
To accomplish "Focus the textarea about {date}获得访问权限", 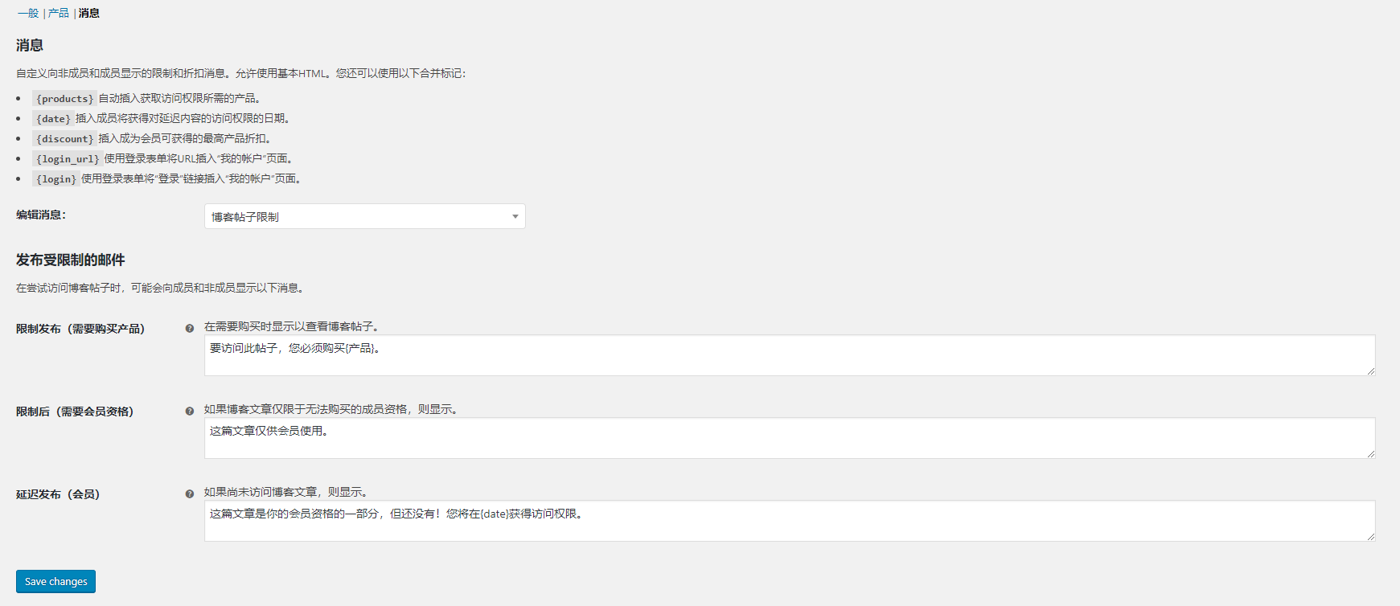I will (x=790, y=521).
